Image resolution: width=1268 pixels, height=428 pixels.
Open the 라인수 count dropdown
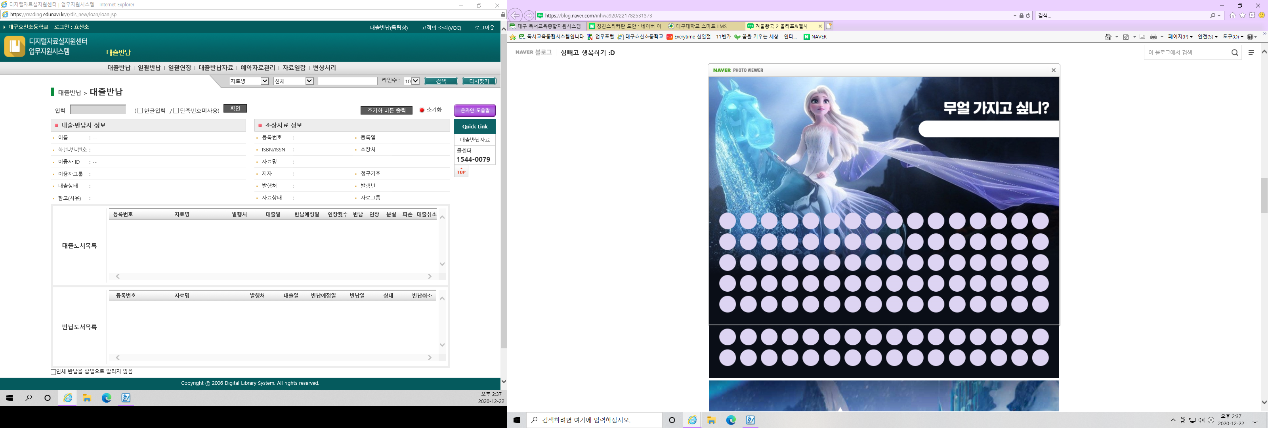tap(415, 81)
